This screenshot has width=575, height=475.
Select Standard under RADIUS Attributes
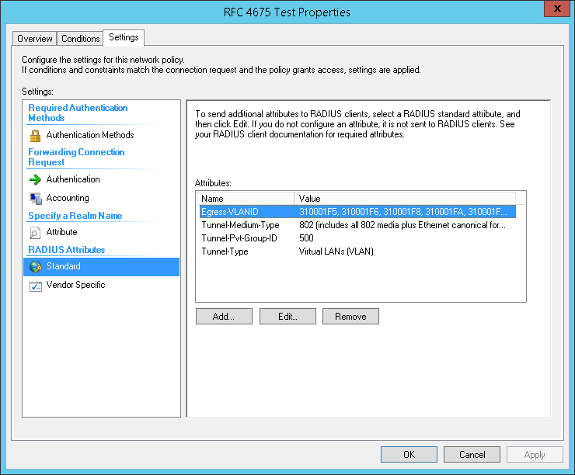pyautogui.click(x=101, y=267)
